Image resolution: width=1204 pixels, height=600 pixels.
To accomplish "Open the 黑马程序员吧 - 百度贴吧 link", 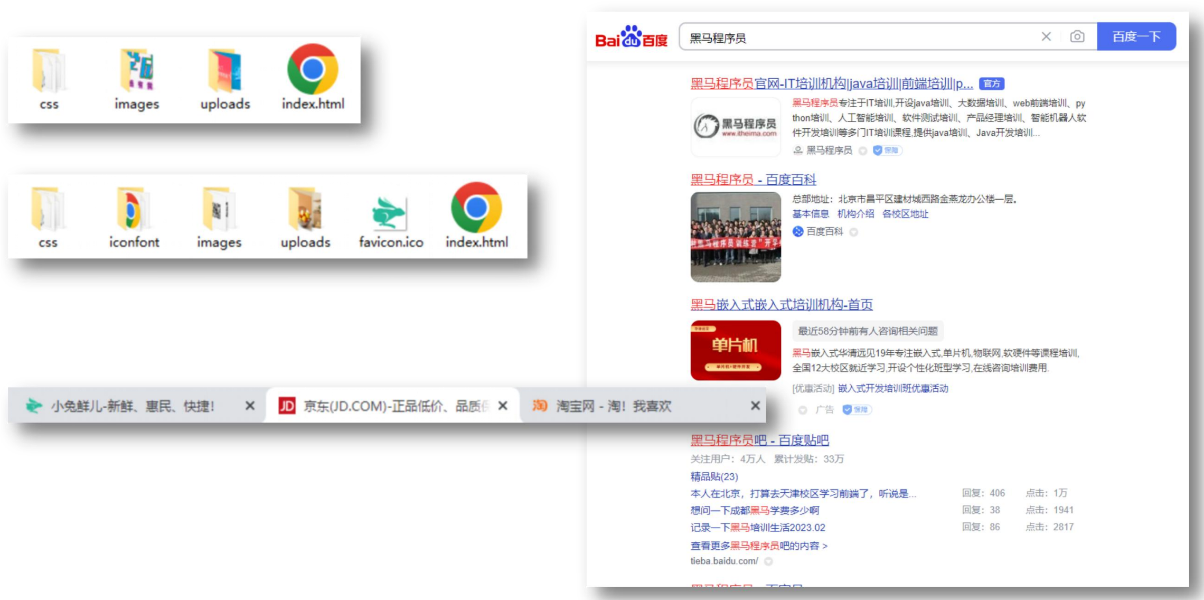I will [x=759, y=440].
